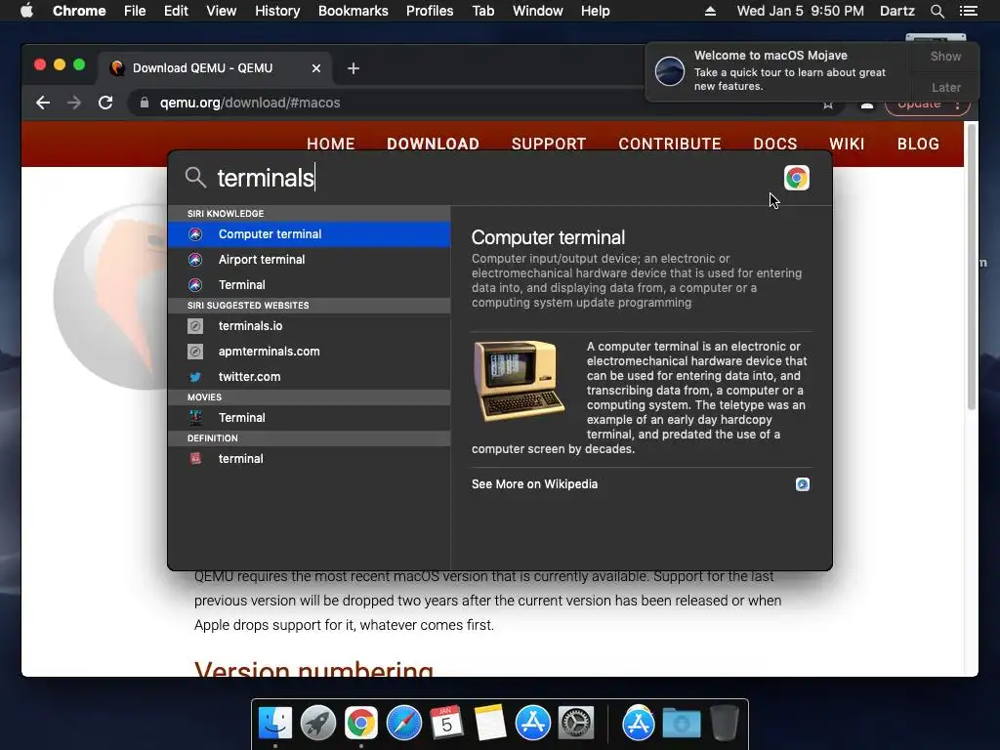Open Finder from the Dock
Viewport: 1000px width, 750px height.
point(275,724)
